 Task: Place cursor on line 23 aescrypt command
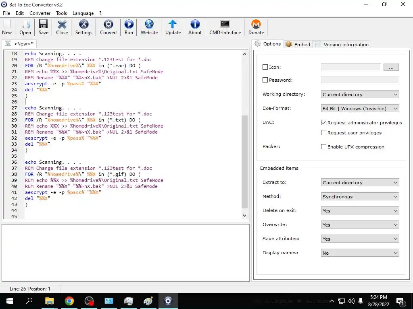click(63, 84)
